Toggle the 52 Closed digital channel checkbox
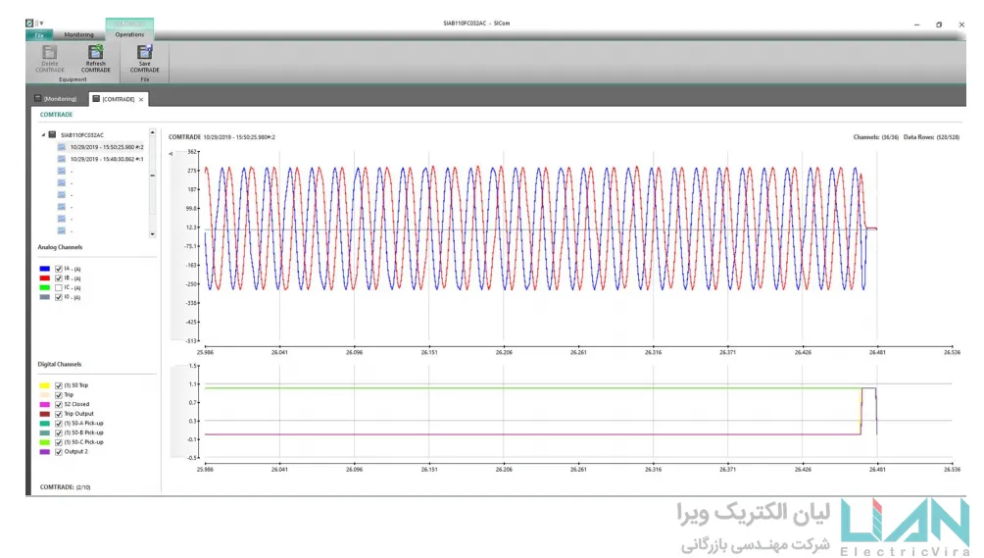Screen dimensions: 984x558 pos(59,404)
